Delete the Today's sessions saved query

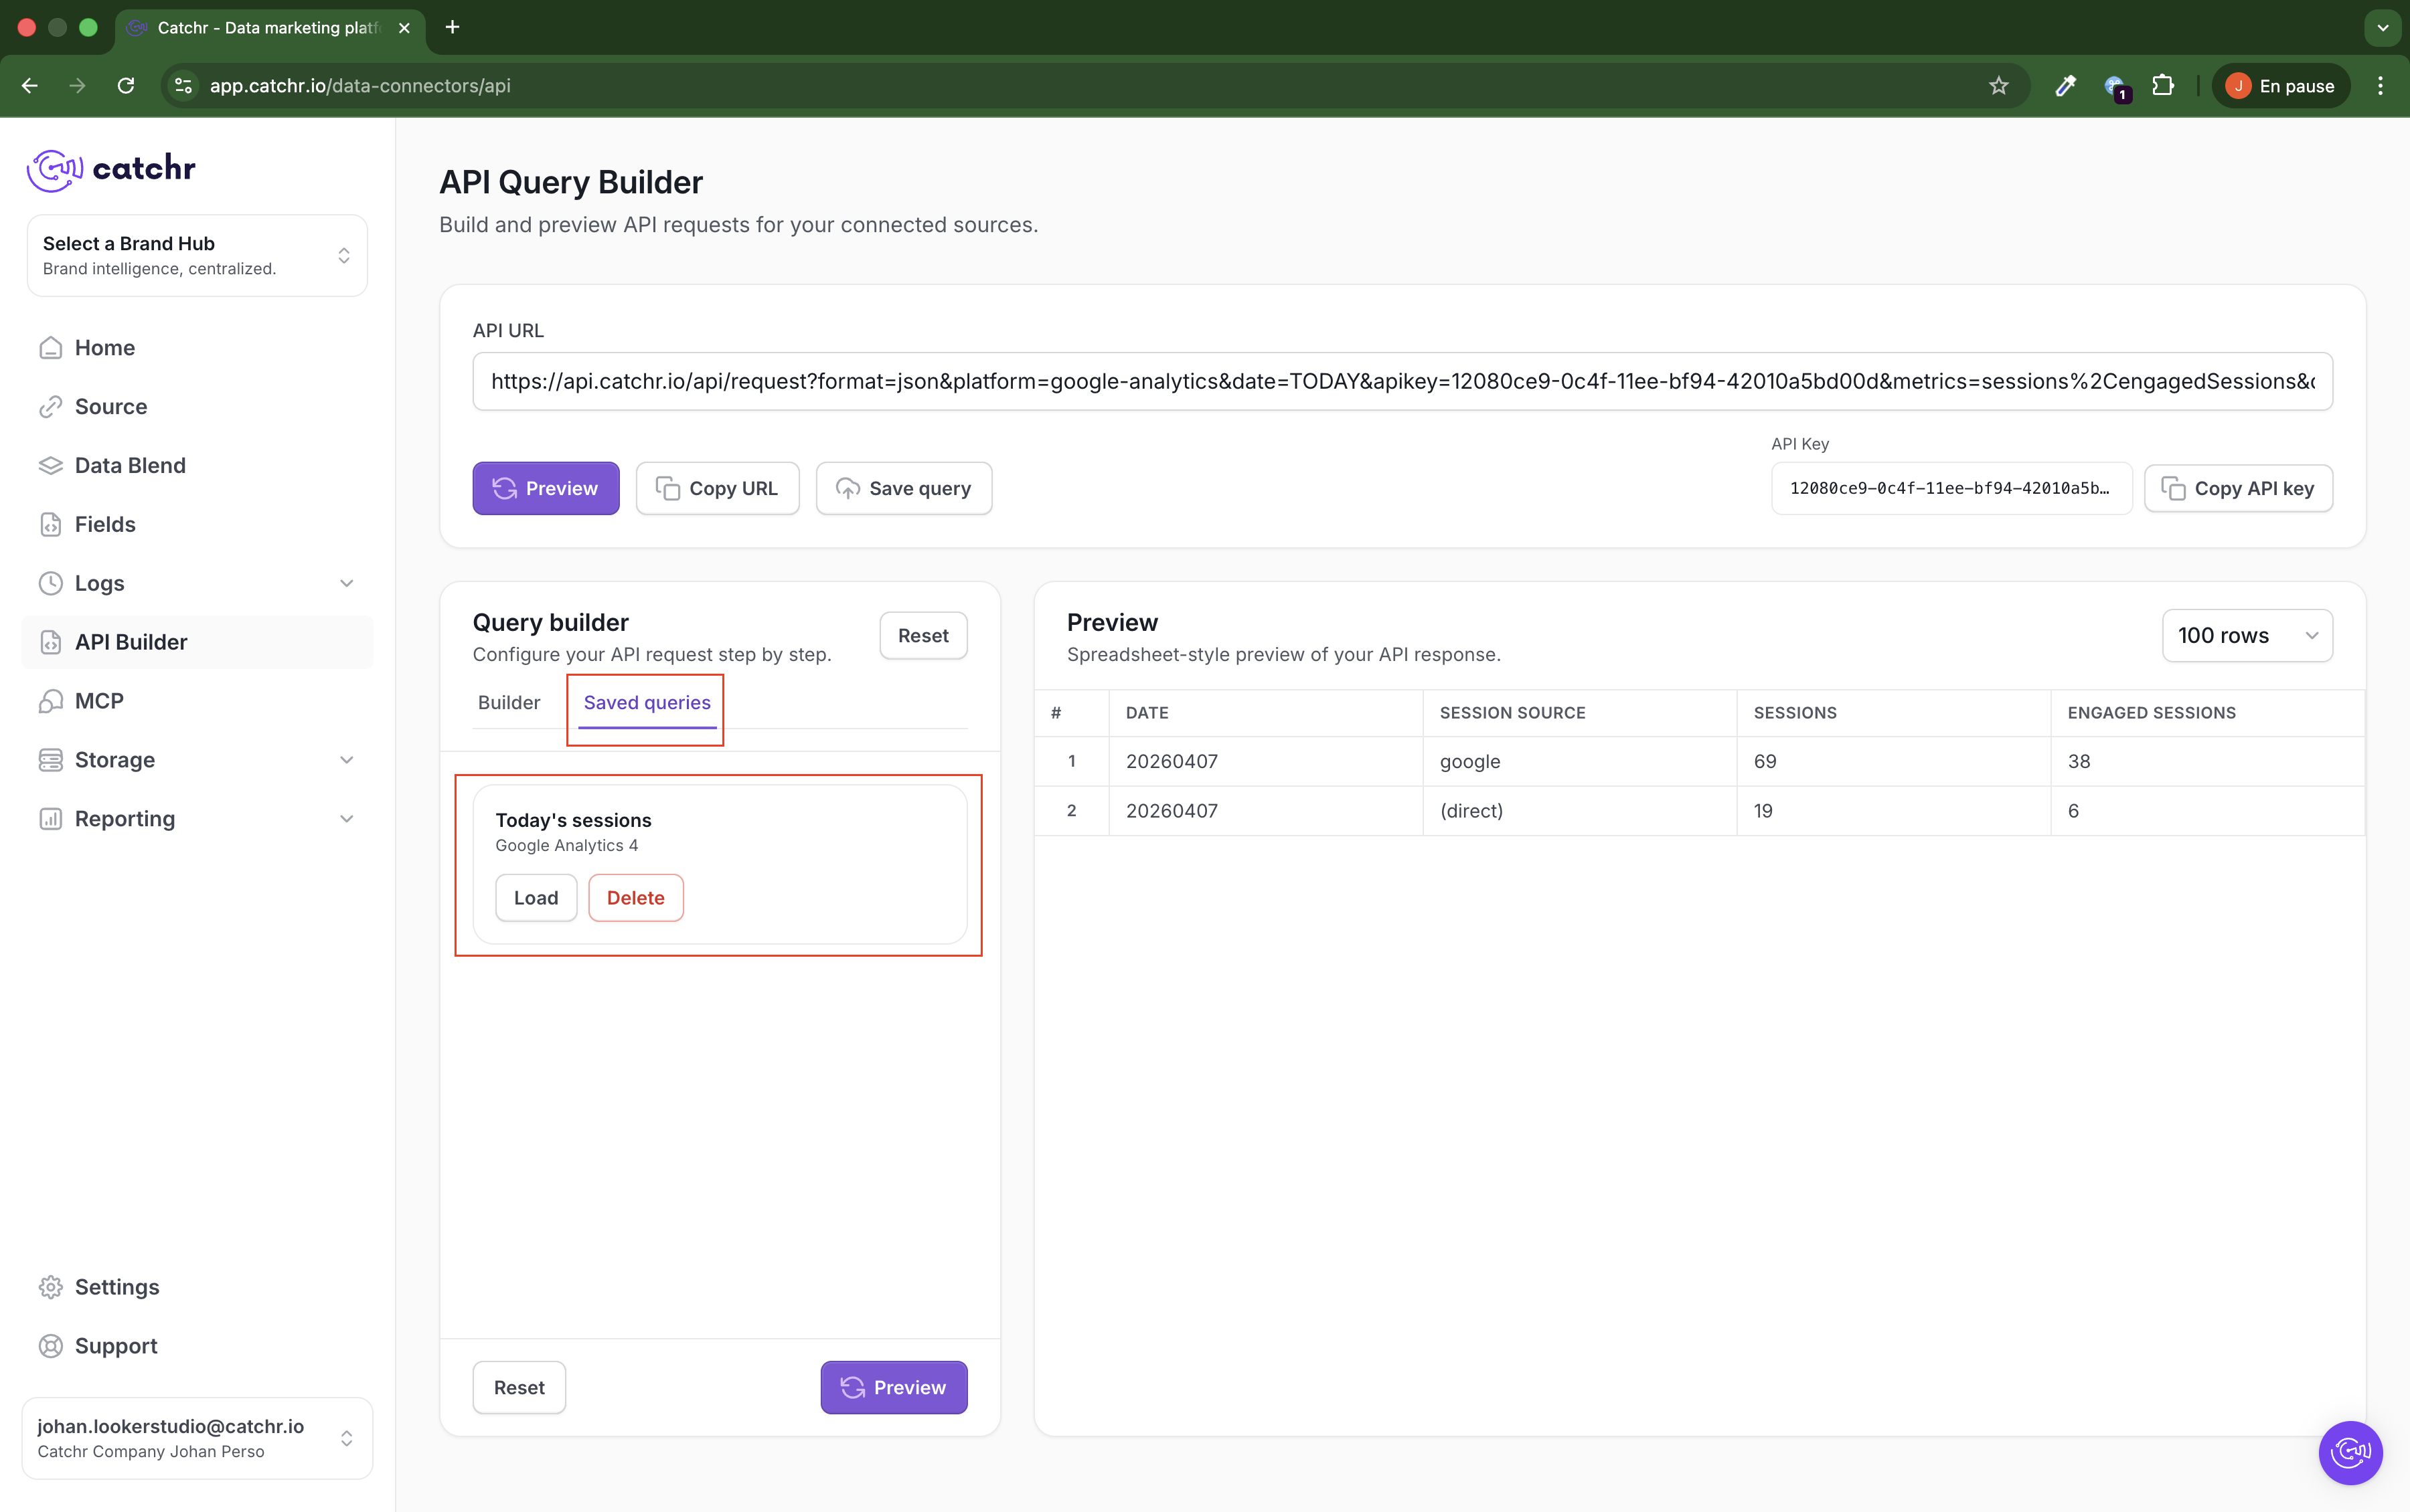635,898
